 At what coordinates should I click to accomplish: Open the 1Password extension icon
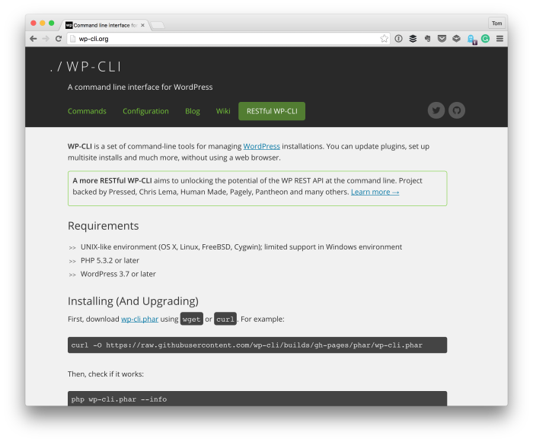(398, 39)
